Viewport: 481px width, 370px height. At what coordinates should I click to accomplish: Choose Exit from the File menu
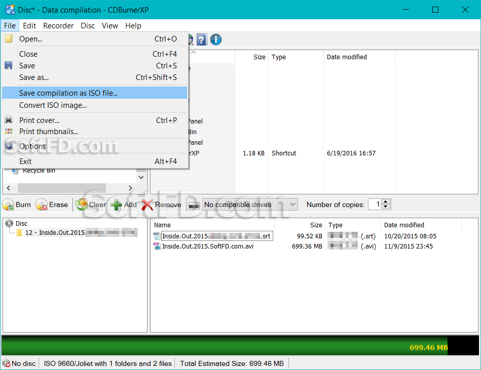94,161
